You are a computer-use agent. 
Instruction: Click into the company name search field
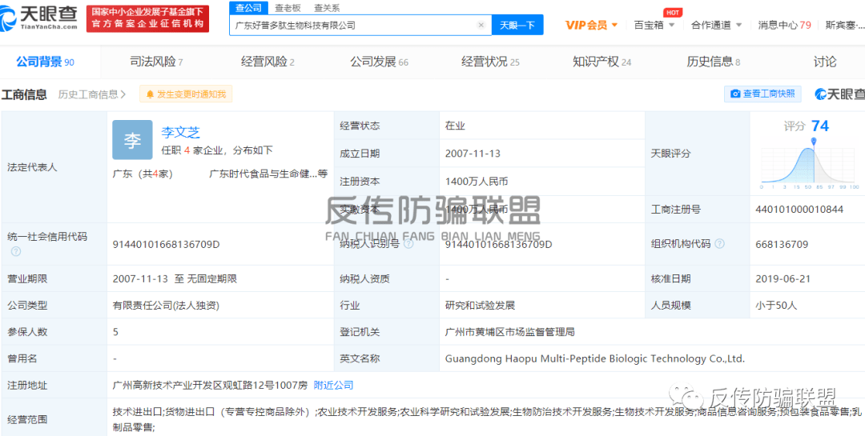[352, 26]
